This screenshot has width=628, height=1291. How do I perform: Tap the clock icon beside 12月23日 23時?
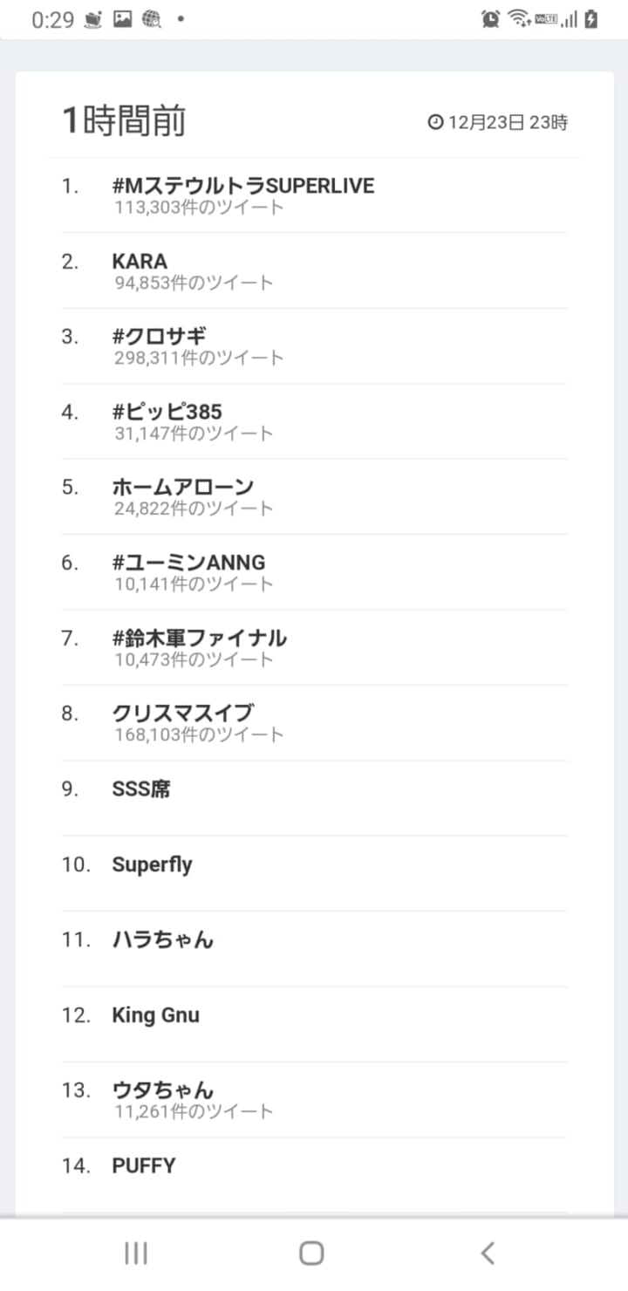[x=435, y=122]
